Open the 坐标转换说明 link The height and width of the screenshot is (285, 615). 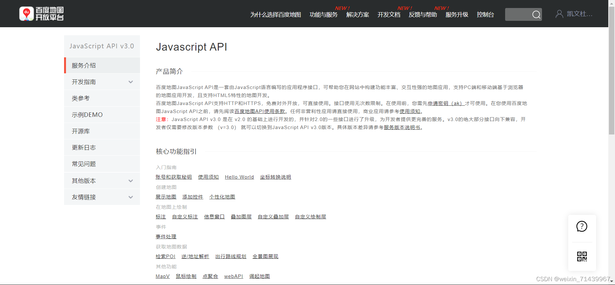point(275,177)
